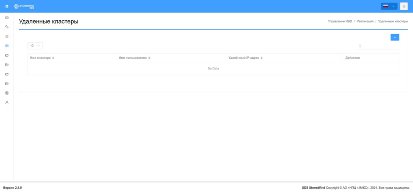Image resolution: width=413 pixels, height=192 pixels.
Task: Click the save disk icon in sidebar
Action: point(7,93)
